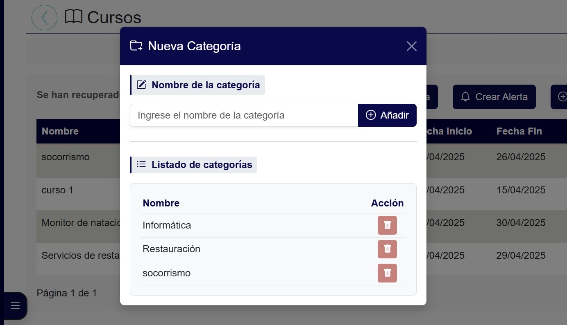Click the Nombre column header in courses table

coord(60,131)
